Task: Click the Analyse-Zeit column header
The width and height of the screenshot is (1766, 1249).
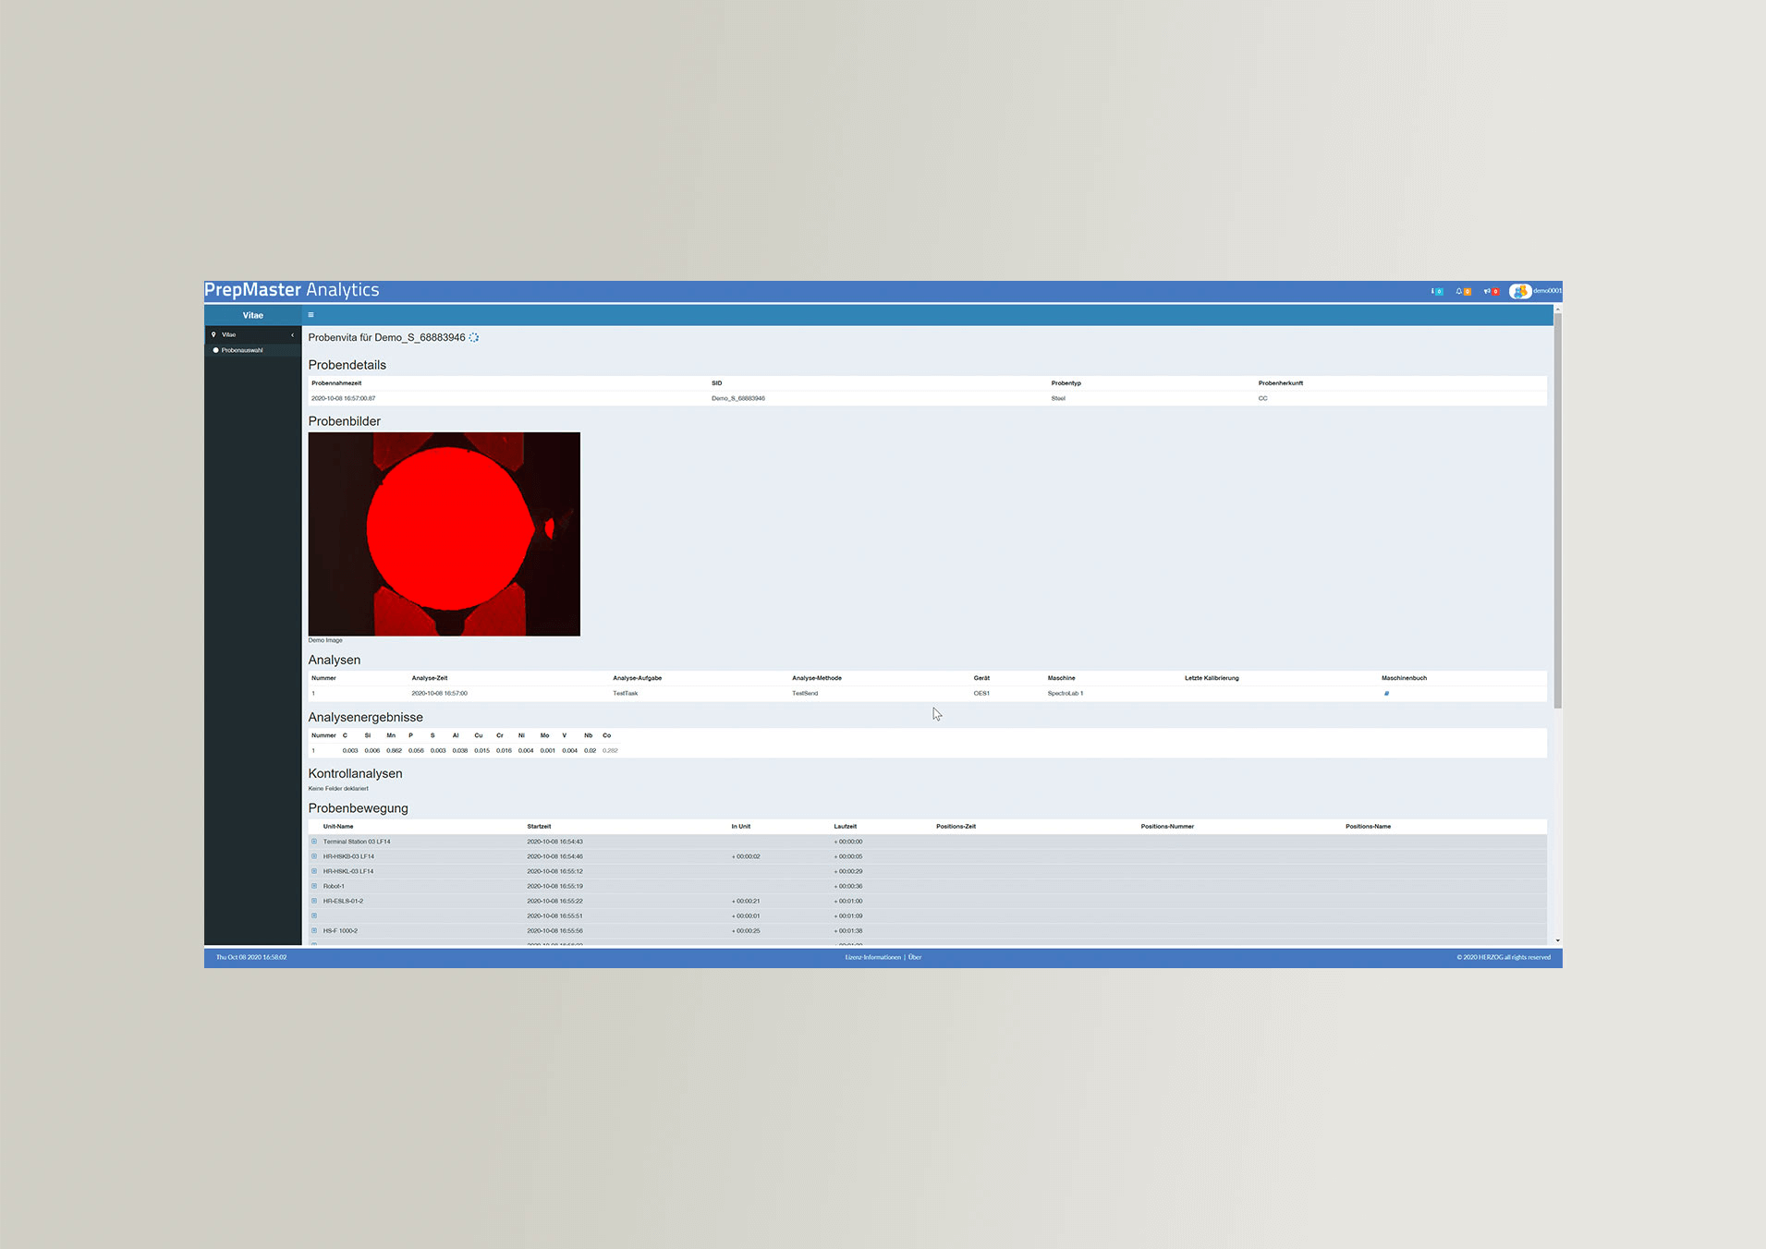Action: [x=430, y=678]
